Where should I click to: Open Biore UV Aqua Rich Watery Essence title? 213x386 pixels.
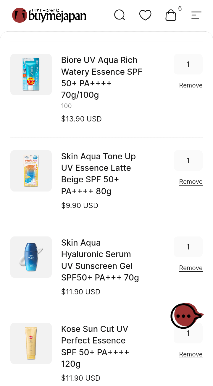pos(102,77)
